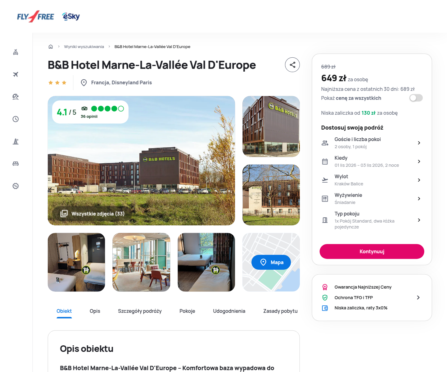Expand the Kiedy date selection chevron
The height and width of the screenshot is (372, 447).
click(419, 162)
